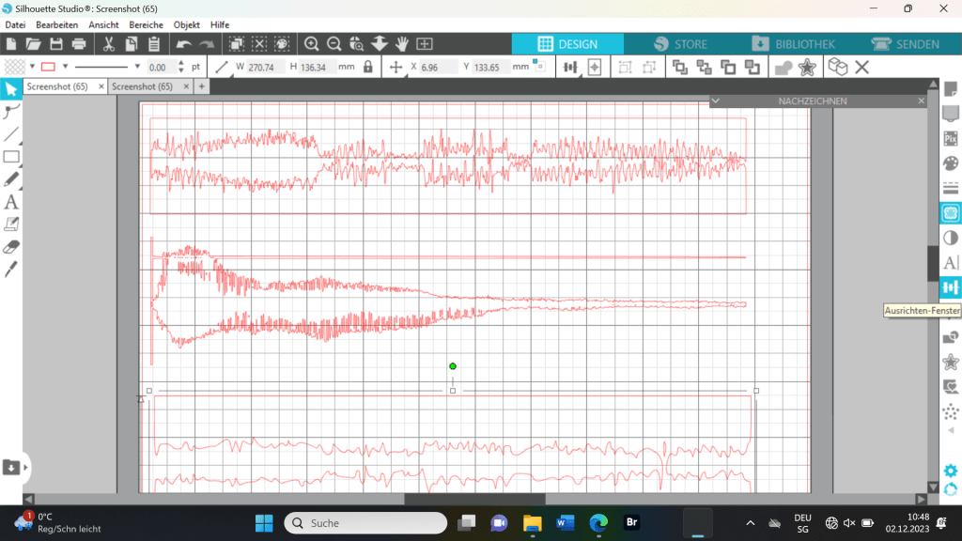
Task: Collapse the Nachzeichnen panel chevron
Action: [x=715, y=100]
